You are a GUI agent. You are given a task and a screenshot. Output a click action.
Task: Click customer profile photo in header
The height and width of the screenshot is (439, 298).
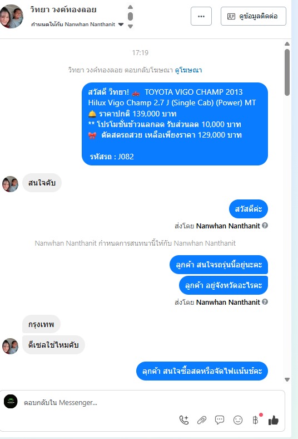pos(12,16)
